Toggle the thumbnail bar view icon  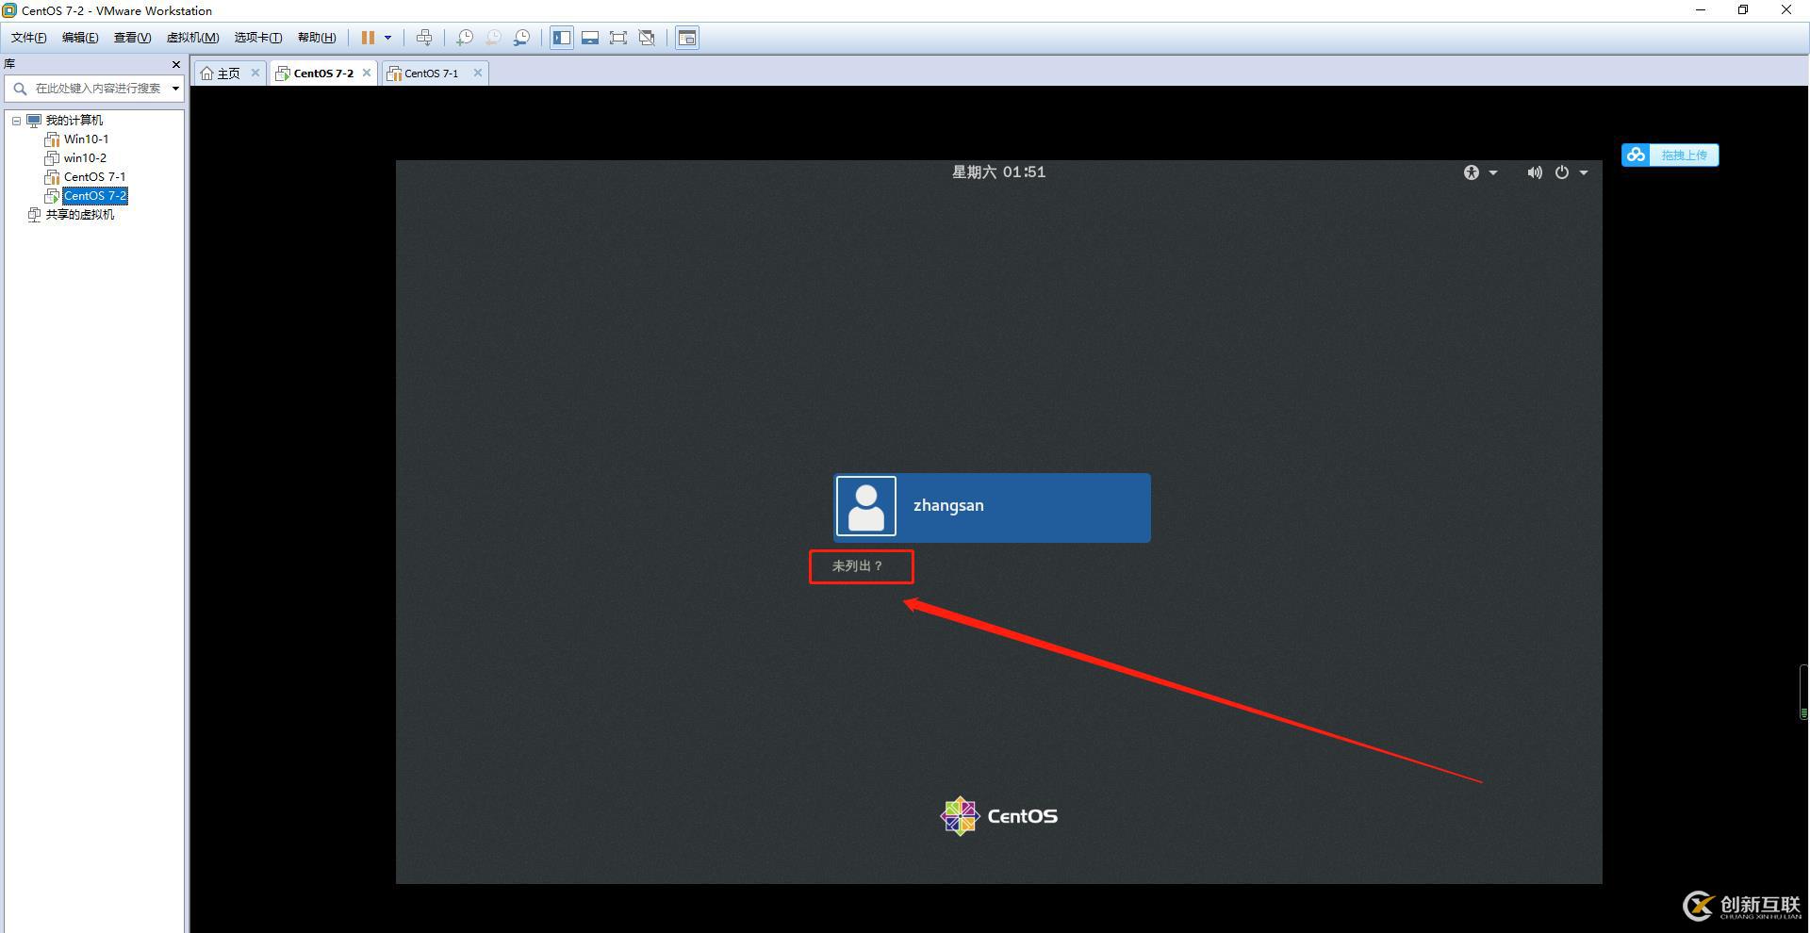coord(590,38)
